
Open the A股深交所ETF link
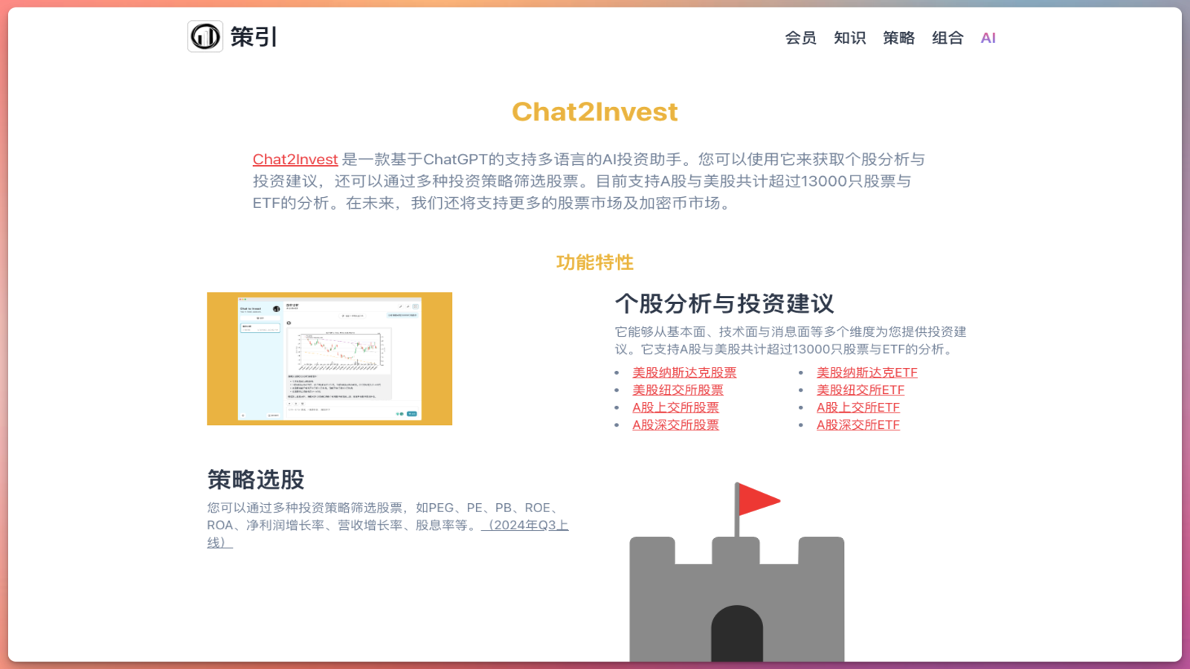point(858,424)
